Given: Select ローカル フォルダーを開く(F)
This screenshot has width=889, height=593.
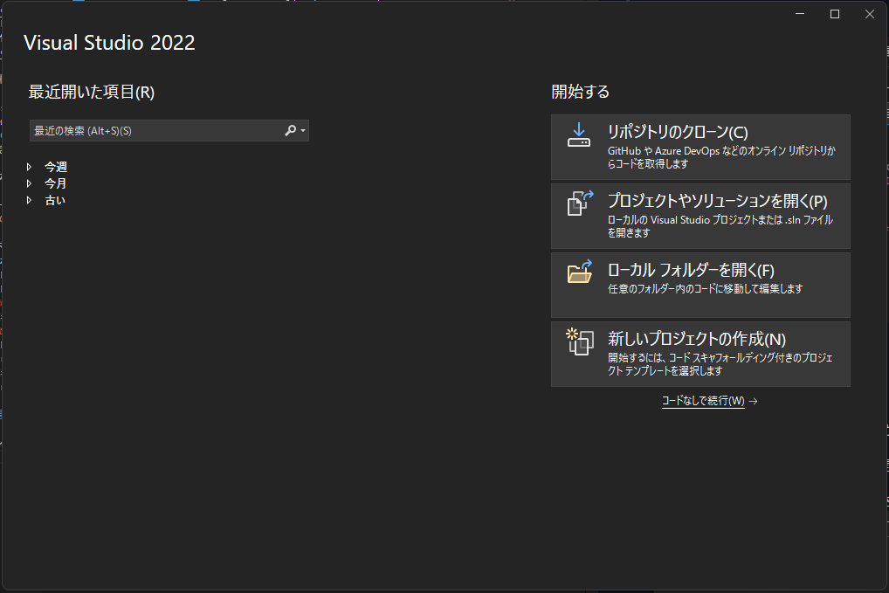Looking at the screenshot, I should pyautogui.click(x=699, y=285).
